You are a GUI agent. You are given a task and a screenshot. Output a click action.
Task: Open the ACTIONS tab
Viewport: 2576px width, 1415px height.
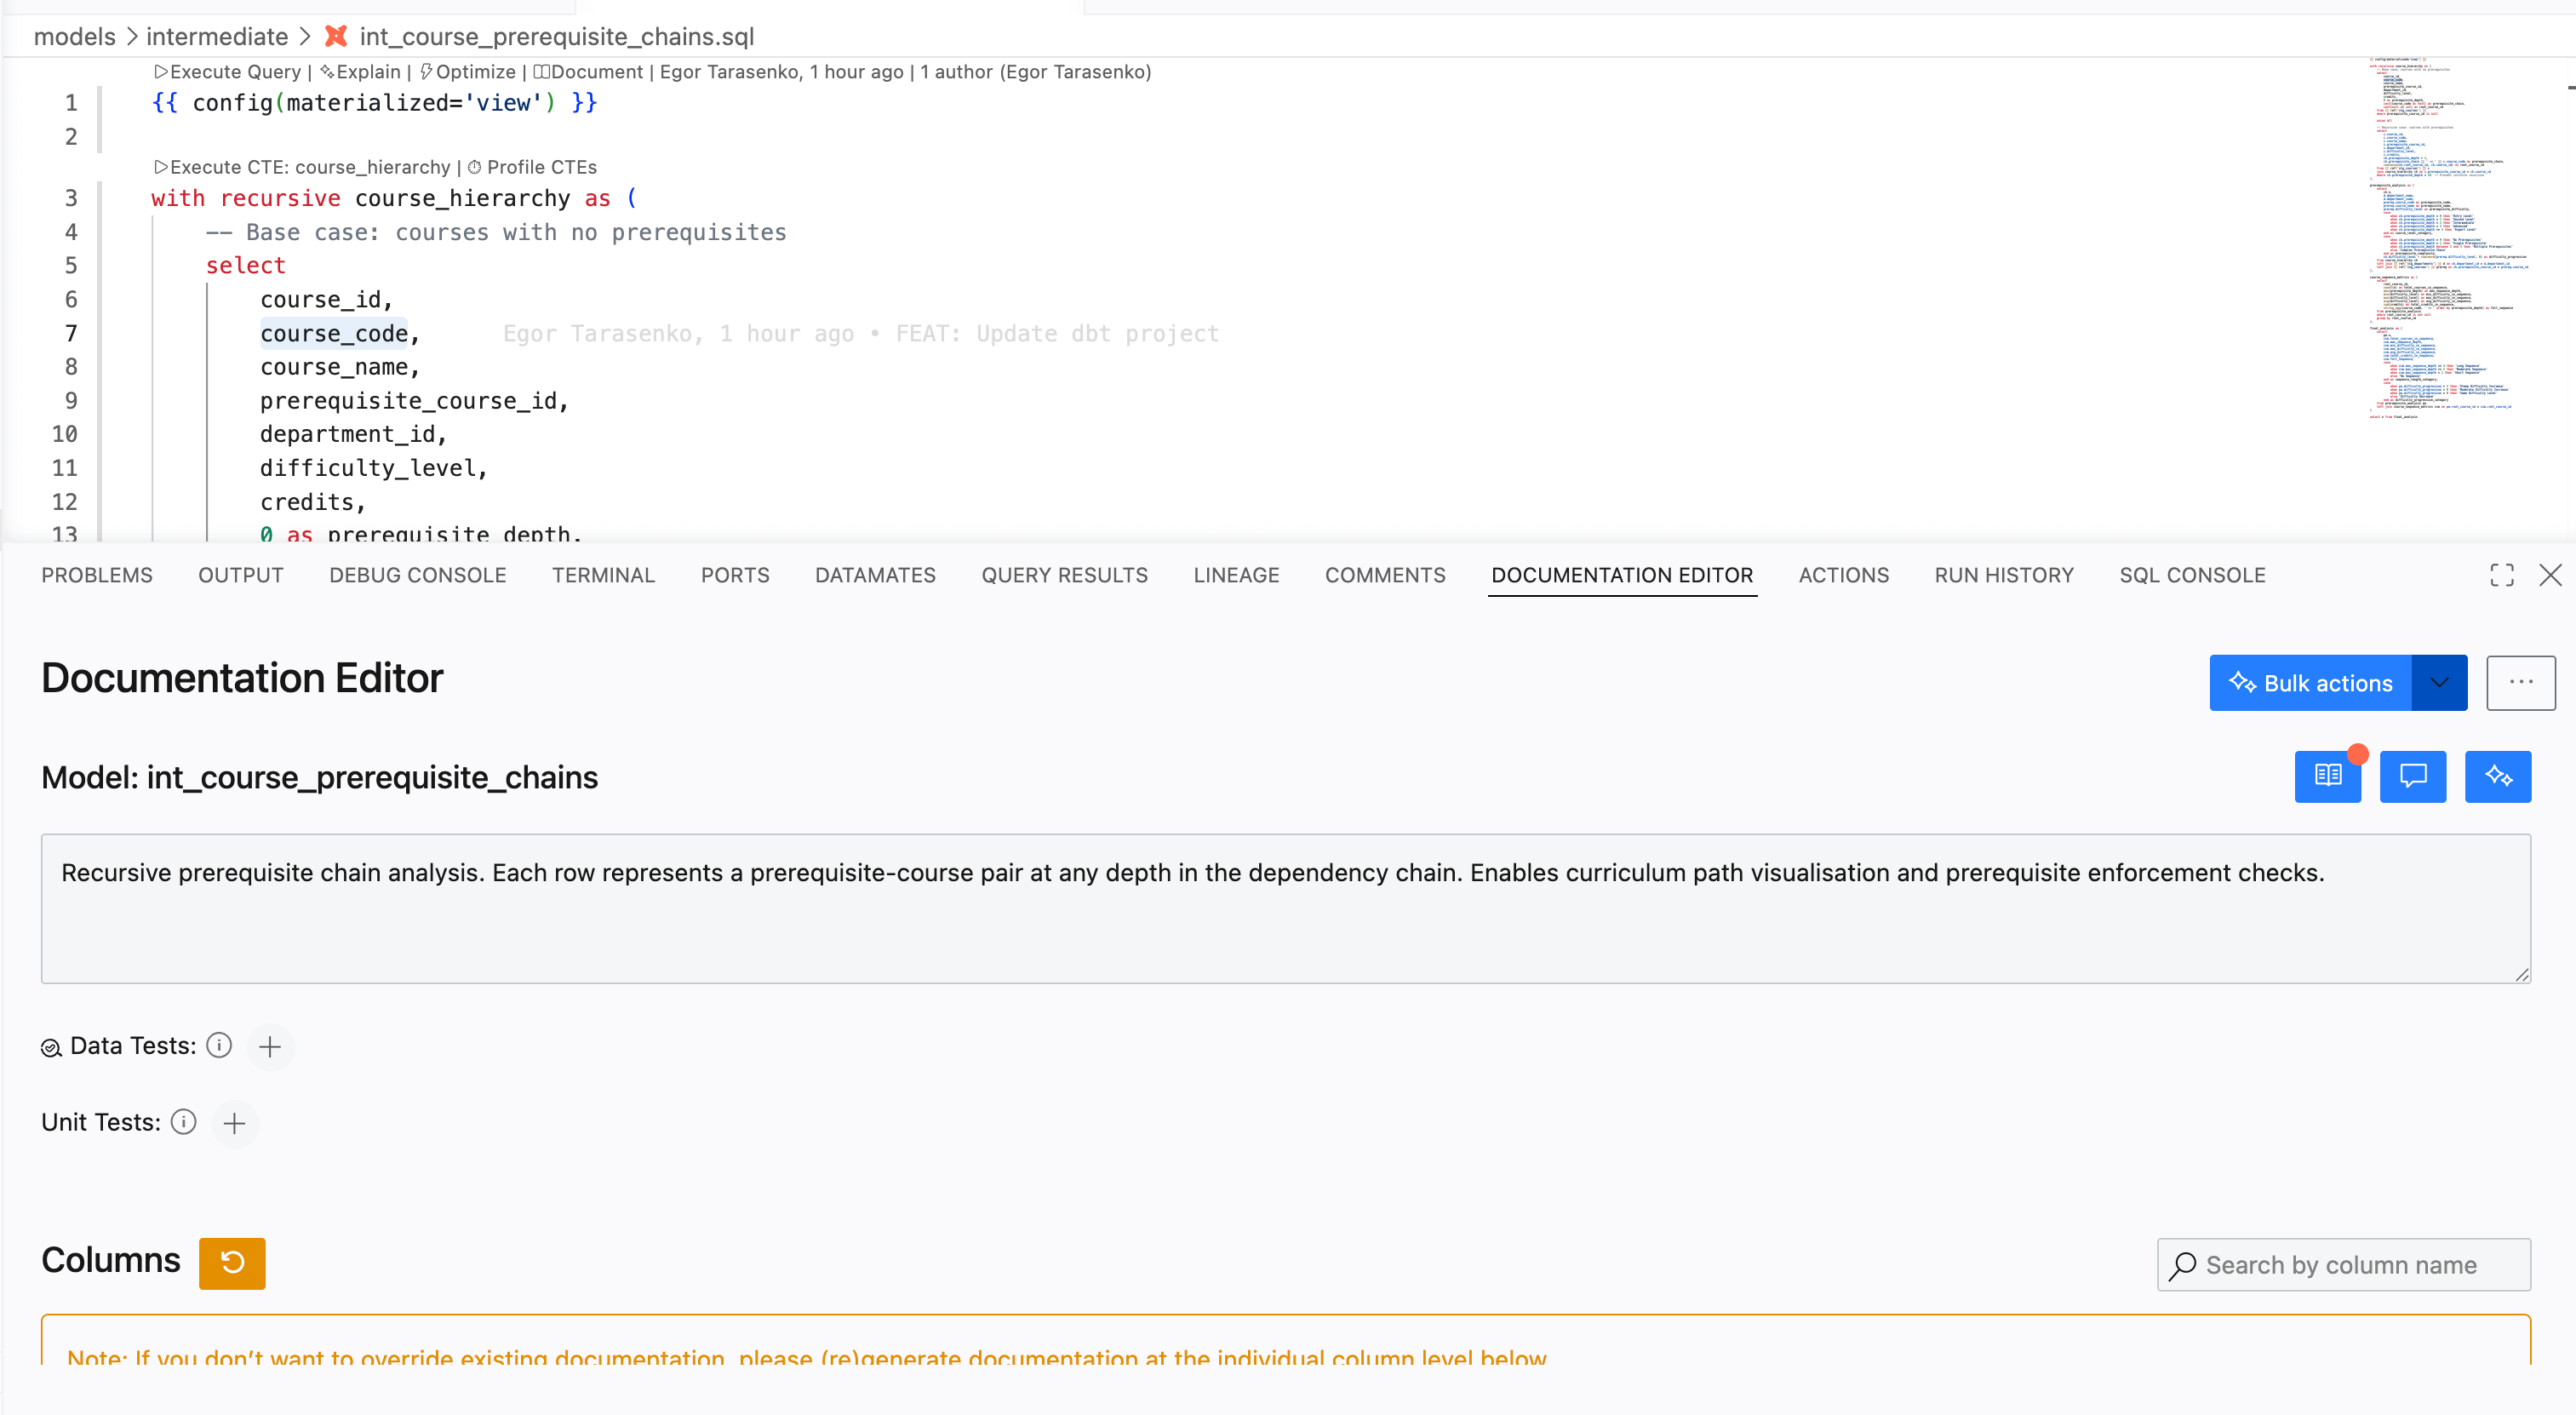pyautogui.click(x=1844, y=575)
